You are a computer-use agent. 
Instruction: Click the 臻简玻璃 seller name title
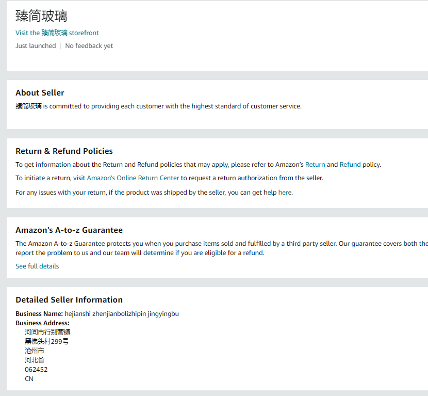(41, 15)
